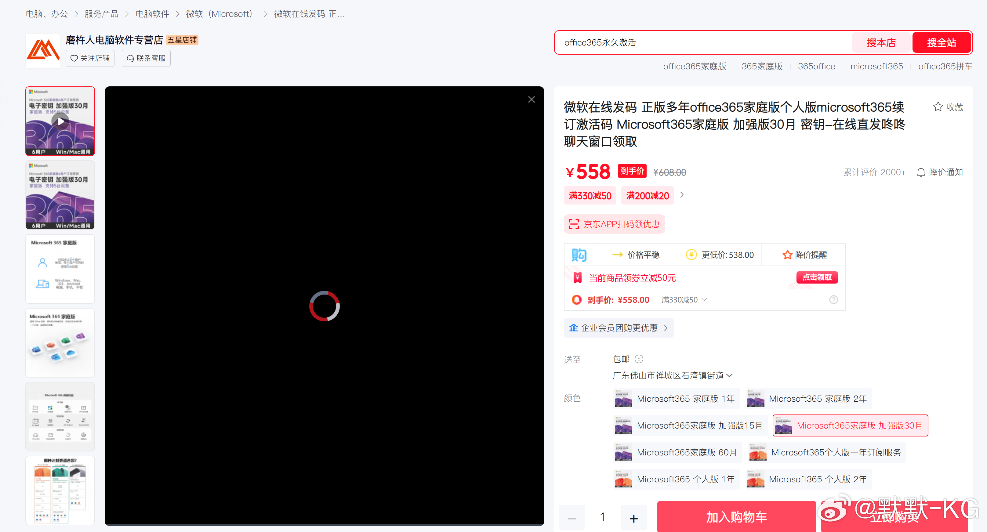Select the 满330减50 coupon tag

point(590,196)
